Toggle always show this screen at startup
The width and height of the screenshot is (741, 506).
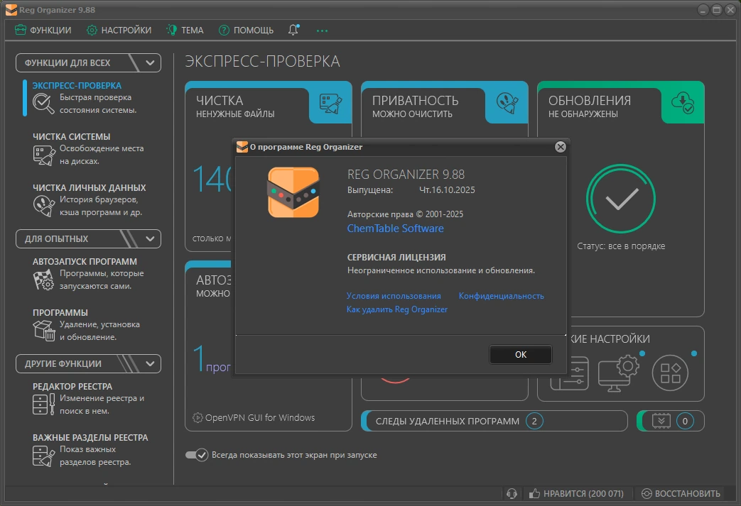point(197,455)
